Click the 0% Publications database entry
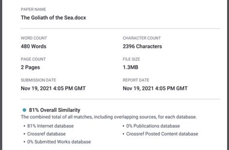This screenshot has height=150, width=229. (x=153, y=126)
